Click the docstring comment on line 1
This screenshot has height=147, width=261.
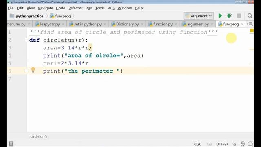pos(124,32)
